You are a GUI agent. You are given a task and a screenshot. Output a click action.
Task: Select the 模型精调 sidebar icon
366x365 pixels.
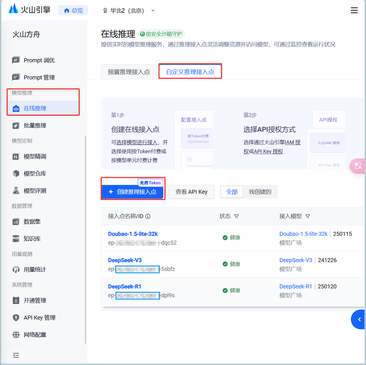click(x=16, y=156)
